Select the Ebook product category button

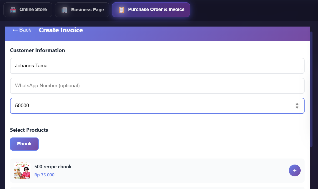(24, 144)
